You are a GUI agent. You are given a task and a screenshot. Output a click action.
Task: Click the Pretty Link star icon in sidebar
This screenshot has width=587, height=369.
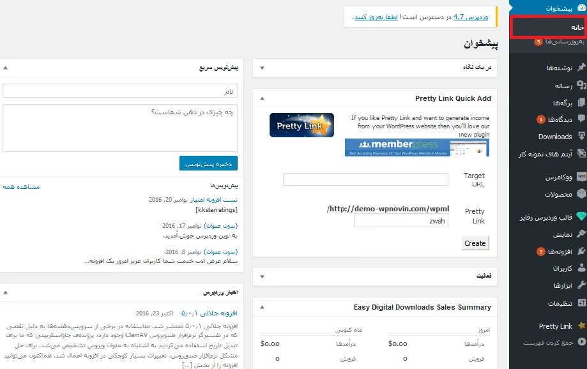point(581,326)
